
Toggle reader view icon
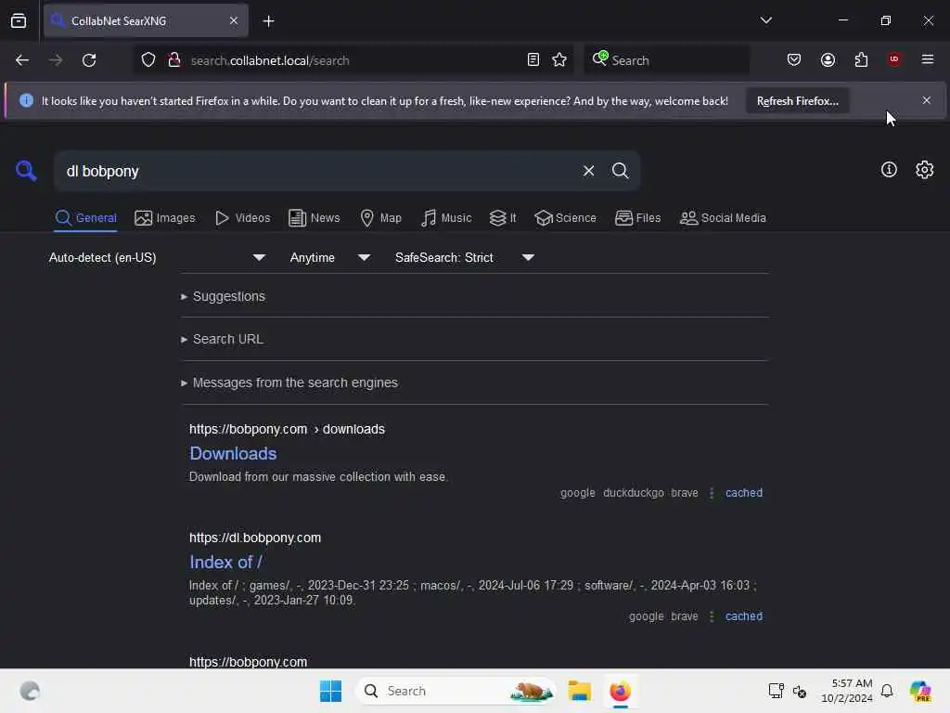(x=533, y=60)
